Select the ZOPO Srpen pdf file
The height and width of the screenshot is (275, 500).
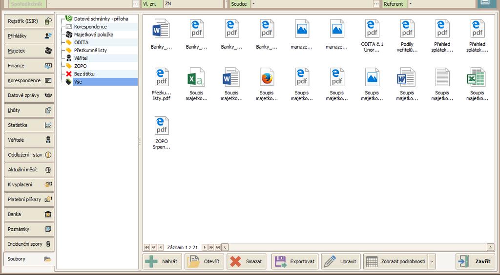(161, 133)
